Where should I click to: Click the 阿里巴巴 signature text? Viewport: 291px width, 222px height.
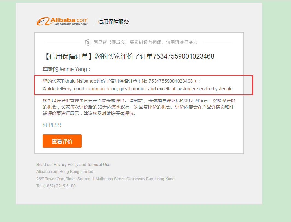(x=52, y=125)
